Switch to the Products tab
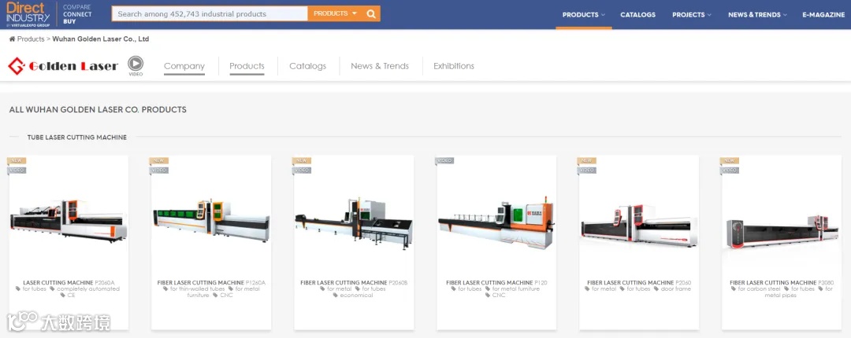Image resolution: width=851 pixels, height=338 pixels. 247,66
